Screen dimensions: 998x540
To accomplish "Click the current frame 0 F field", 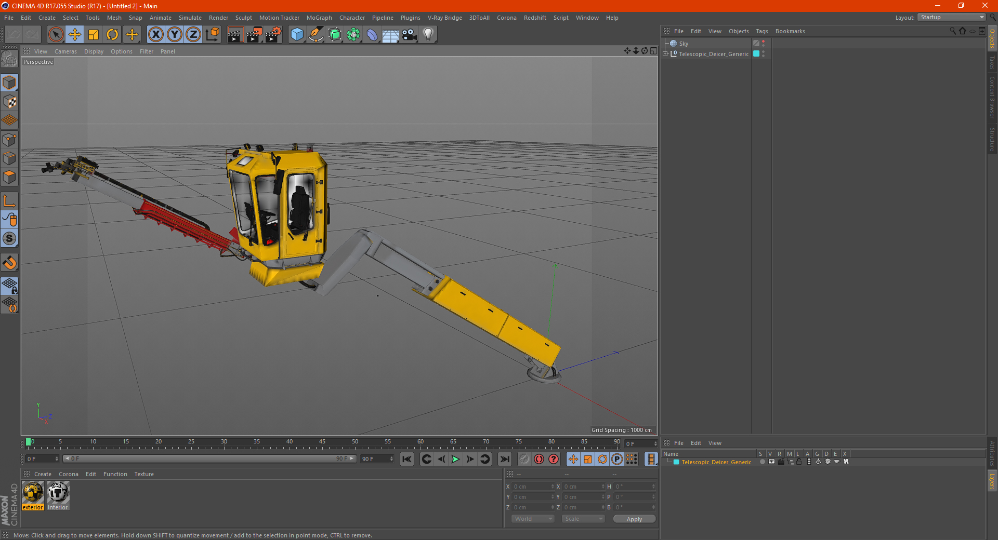I will 640,444.
